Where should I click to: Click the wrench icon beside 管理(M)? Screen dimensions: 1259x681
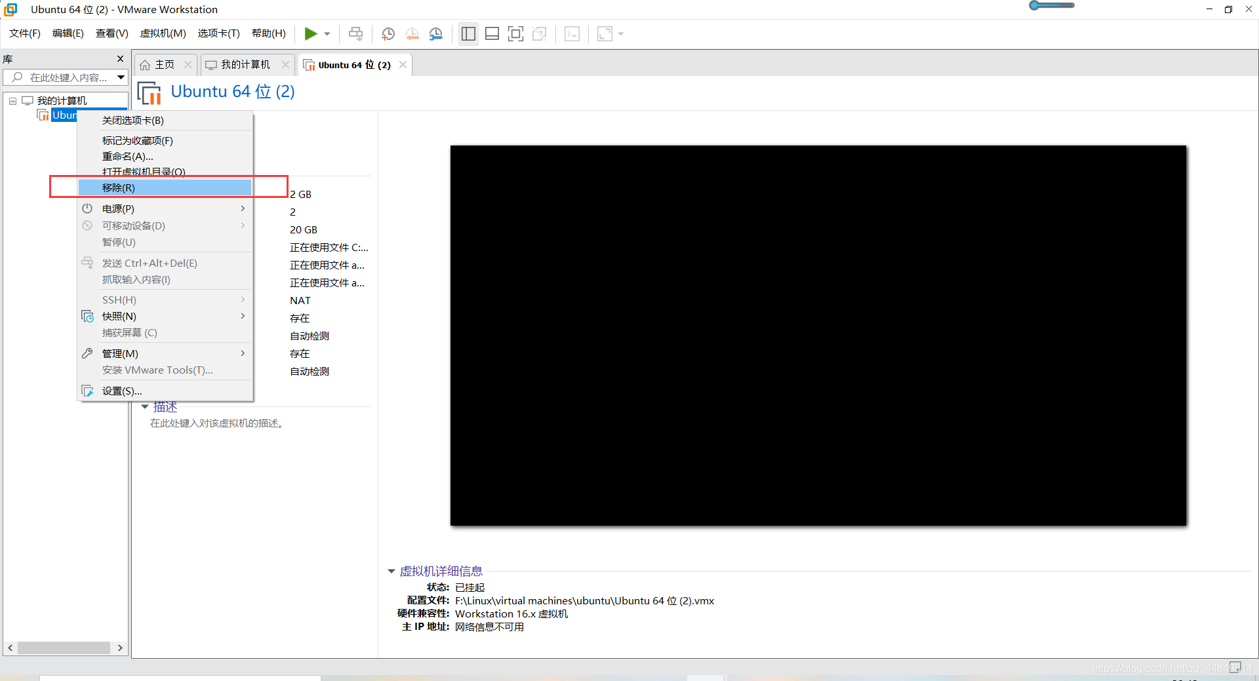point(87,353)
